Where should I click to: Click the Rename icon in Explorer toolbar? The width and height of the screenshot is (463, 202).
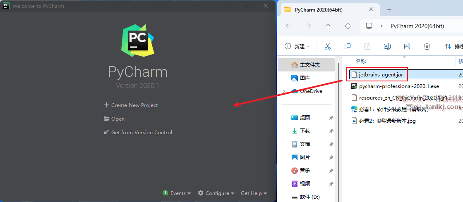[x=387, y=46]
